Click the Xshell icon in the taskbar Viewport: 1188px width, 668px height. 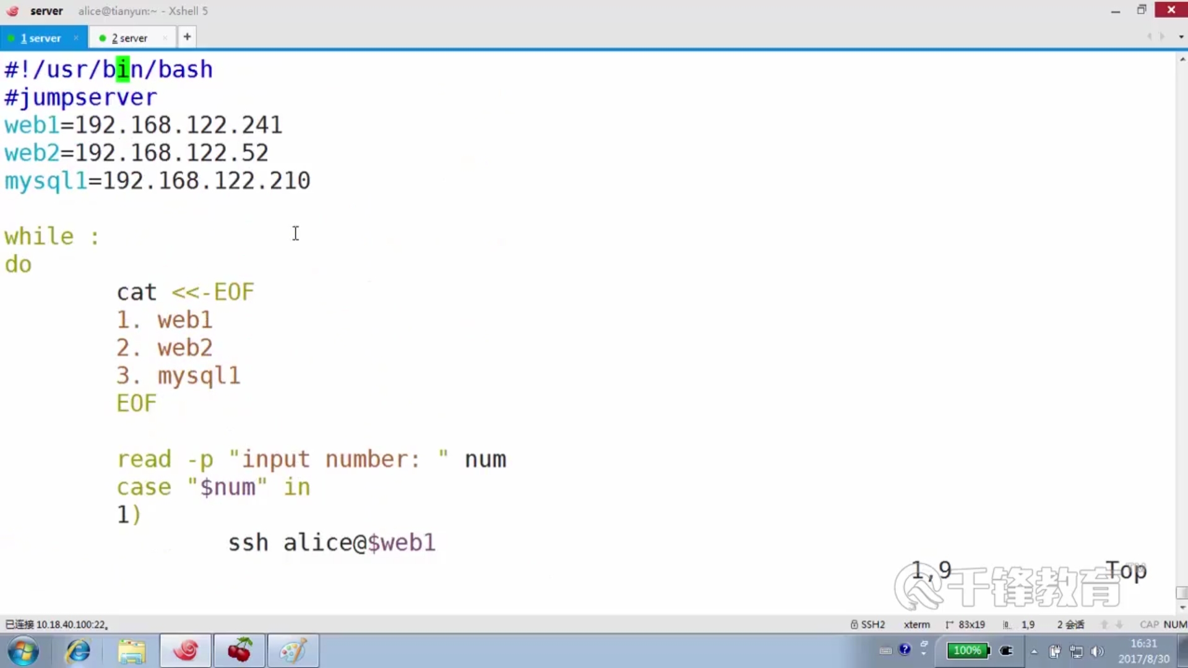click(186, 651)
